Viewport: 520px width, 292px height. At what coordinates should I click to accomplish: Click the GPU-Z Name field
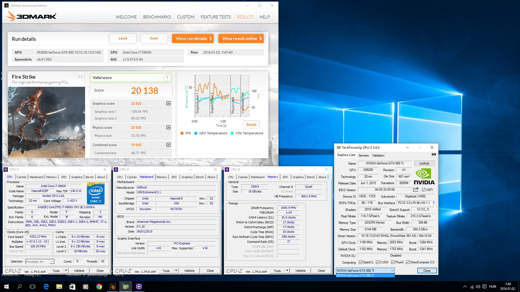coord(385,163)
